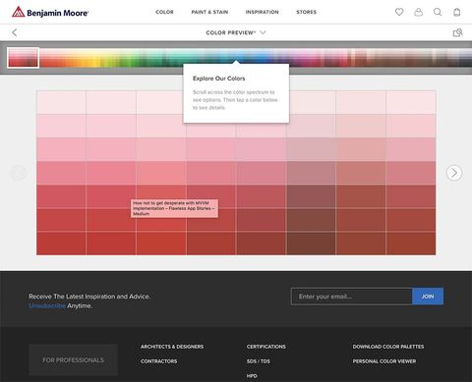Open the Stores menu
472x382 pixels.
tap(307, 12)
